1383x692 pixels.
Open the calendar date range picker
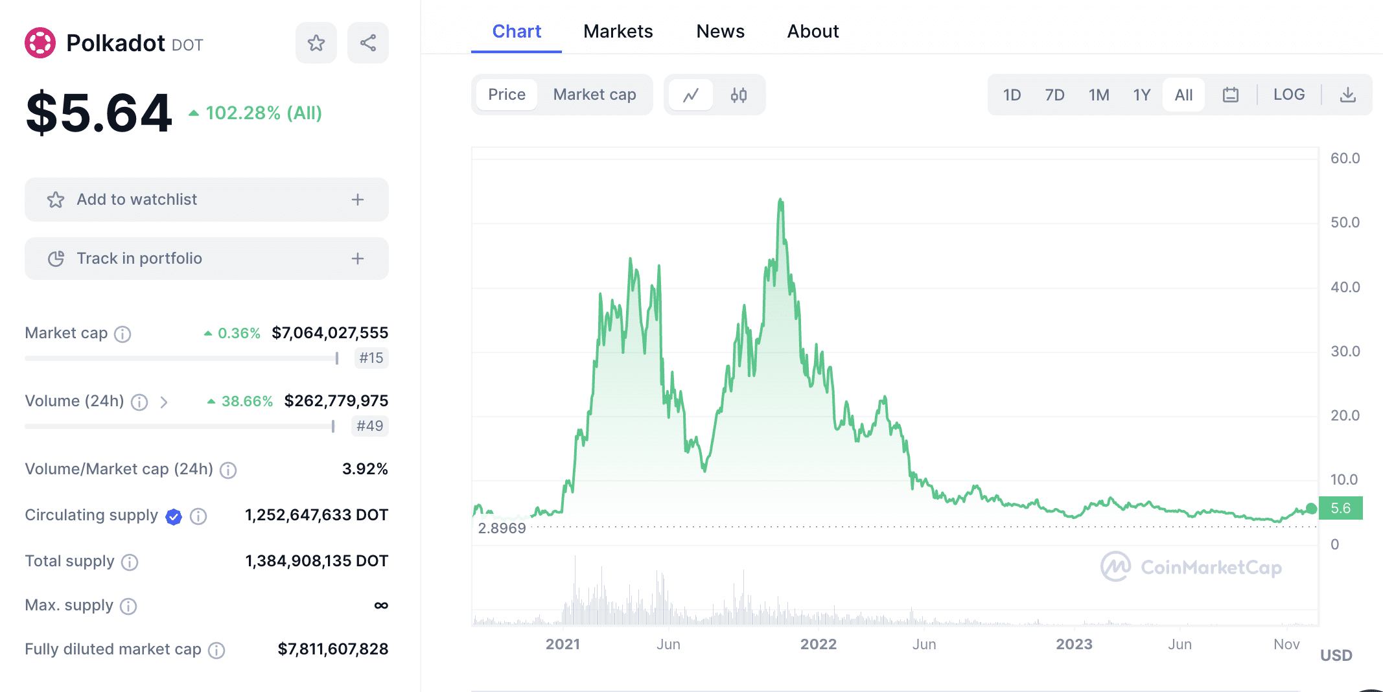1230,95
